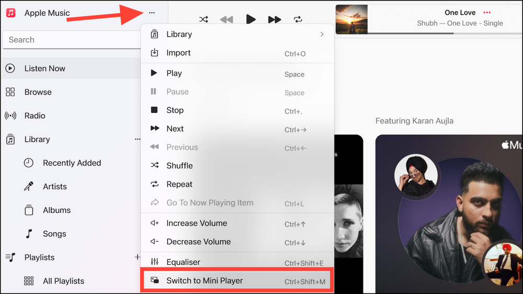Screen dimensions: 523x294
Task: Click the Decrease Volume speaker-minus icon
Action: pos(154,241)
